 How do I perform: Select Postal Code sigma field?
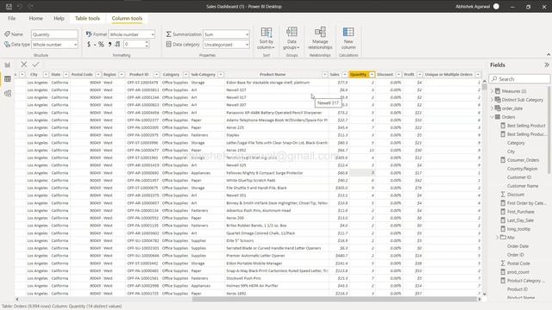click(x=517, y=263)
